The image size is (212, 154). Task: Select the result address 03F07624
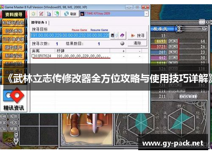(43, 56)
